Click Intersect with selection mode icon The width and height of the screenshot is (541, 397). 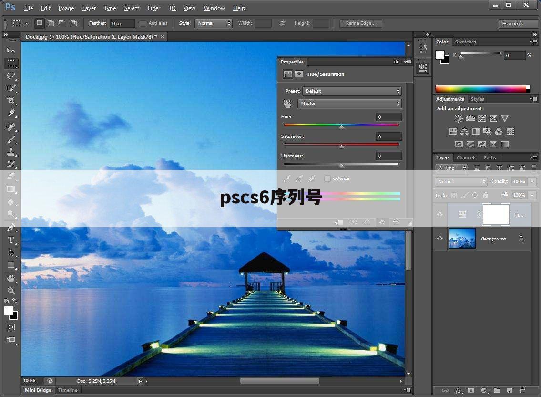tap(73, 23)
